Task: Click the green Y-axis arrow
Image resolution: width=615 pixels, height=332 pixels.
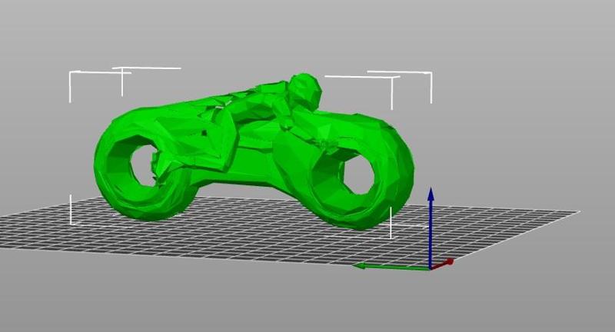Action: pos(391,267)
